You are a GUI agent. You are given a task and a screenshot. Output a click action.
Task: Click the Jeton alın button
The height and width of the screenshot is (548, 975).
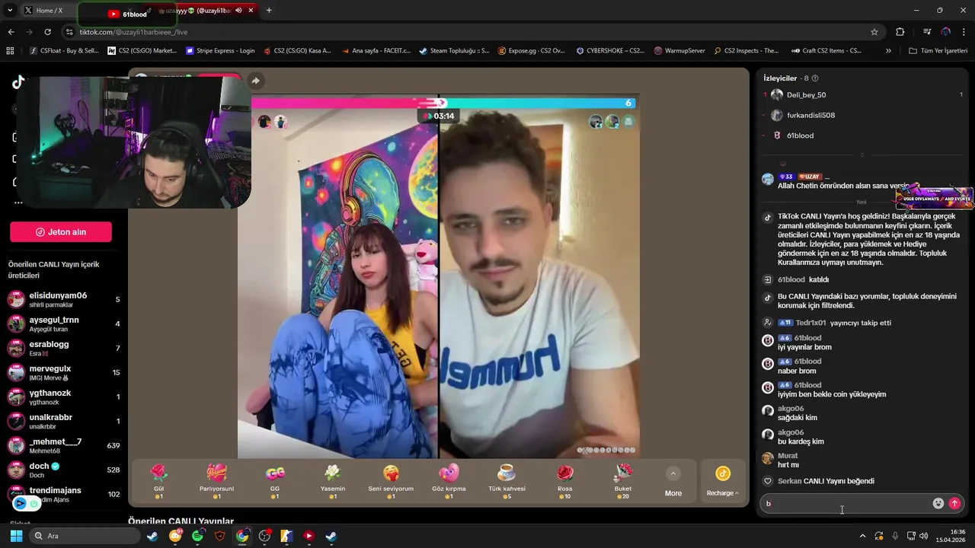pyautogui.click(x=61, y=232)
